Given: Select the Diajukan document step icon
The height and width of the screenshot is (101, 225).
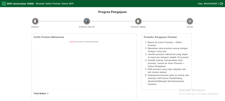Looking at the screenshot, I should [35, 21].
